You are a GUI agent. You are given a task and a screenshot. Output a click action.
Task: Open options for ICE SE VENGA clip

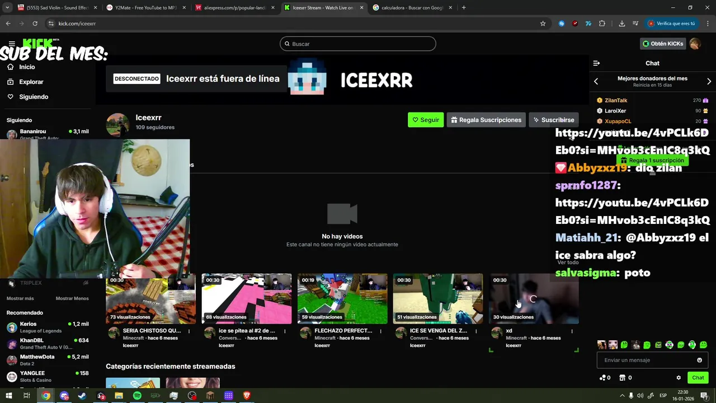tap(476, 331)
